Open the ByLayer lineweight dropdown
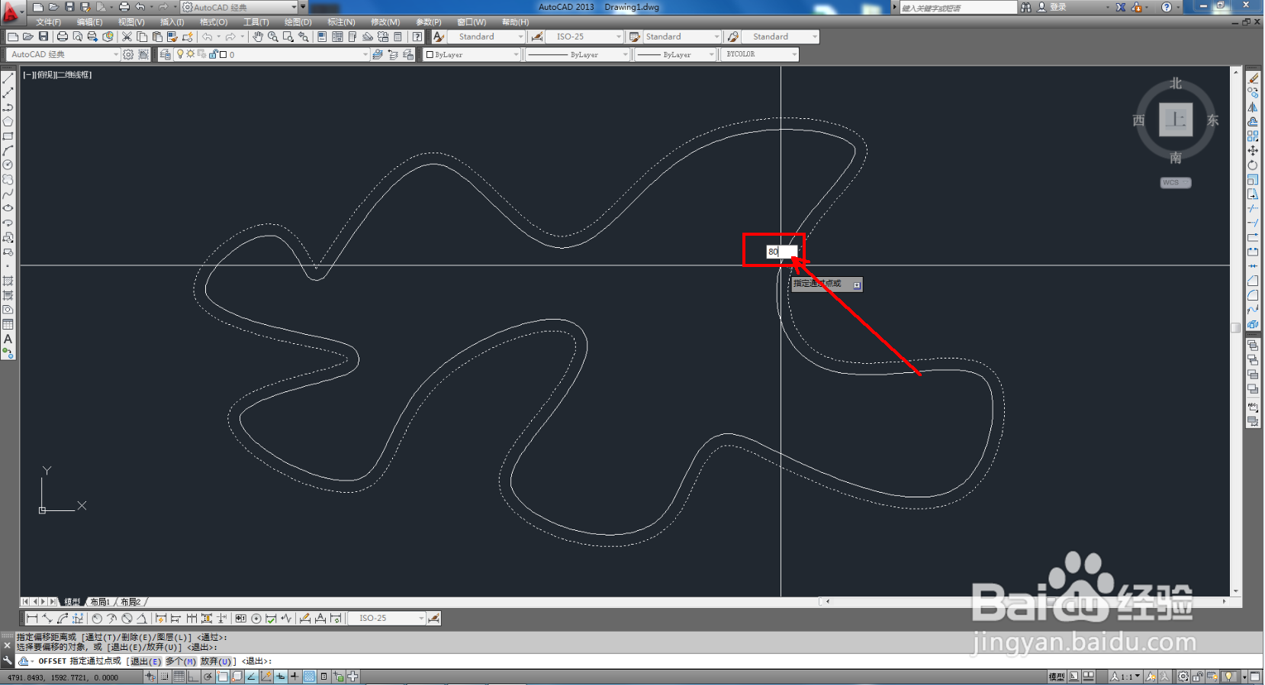The image size is (1265, 685). coord(675,55)
